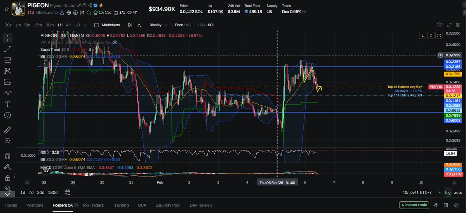The height and width of the screenshot is (213, 466).
Task: Open the Top Traders tab
Action: tap(93, 205)
